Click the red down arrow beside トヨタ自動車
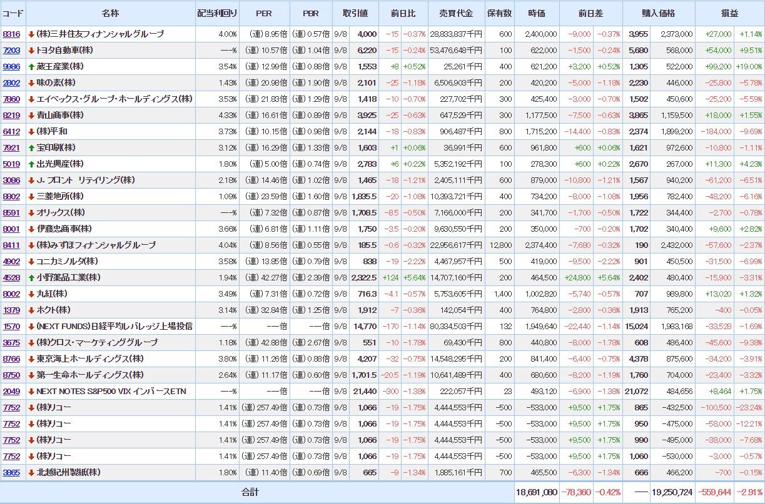The height and width of the screenshot is (504, 765). pyautogui.click(x=31, y=50)
